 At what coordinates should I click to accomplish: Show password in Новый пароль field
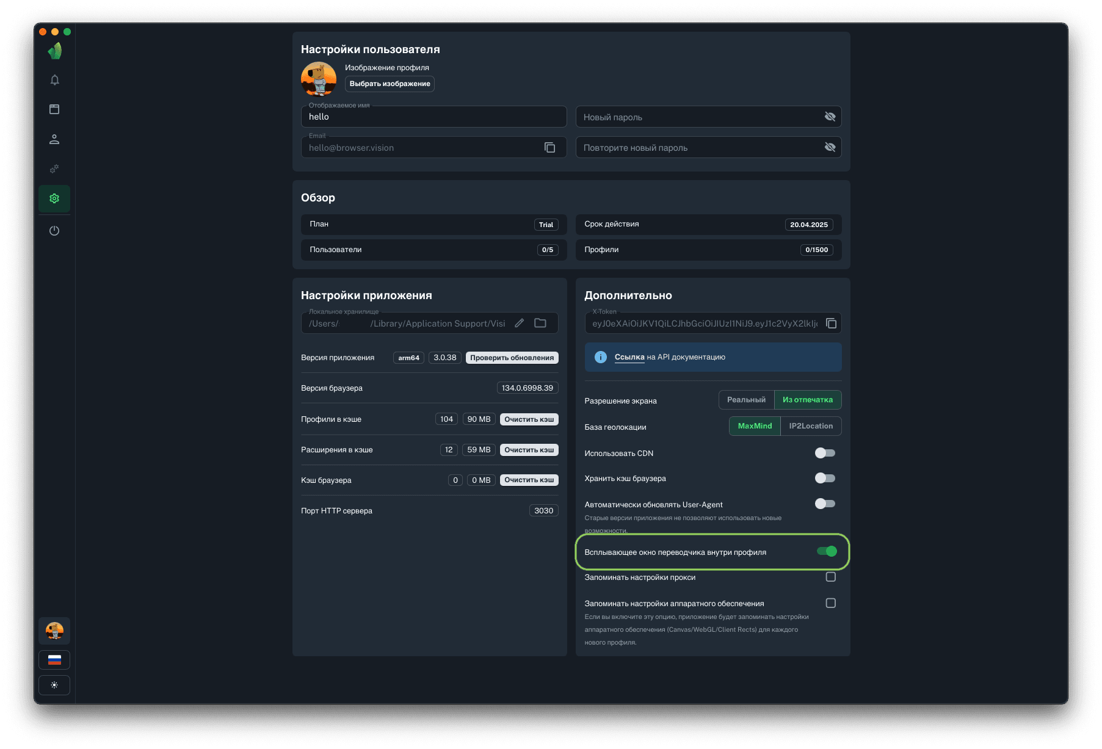click(830, 117)
